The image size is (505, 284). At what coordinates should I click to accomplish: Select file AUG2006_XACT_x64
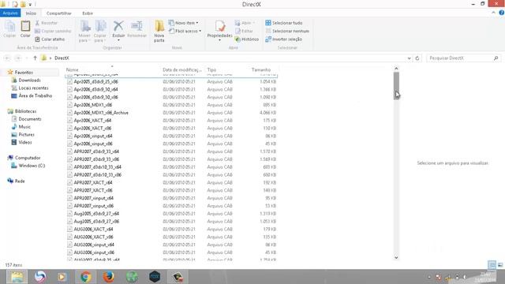[93, 229]
